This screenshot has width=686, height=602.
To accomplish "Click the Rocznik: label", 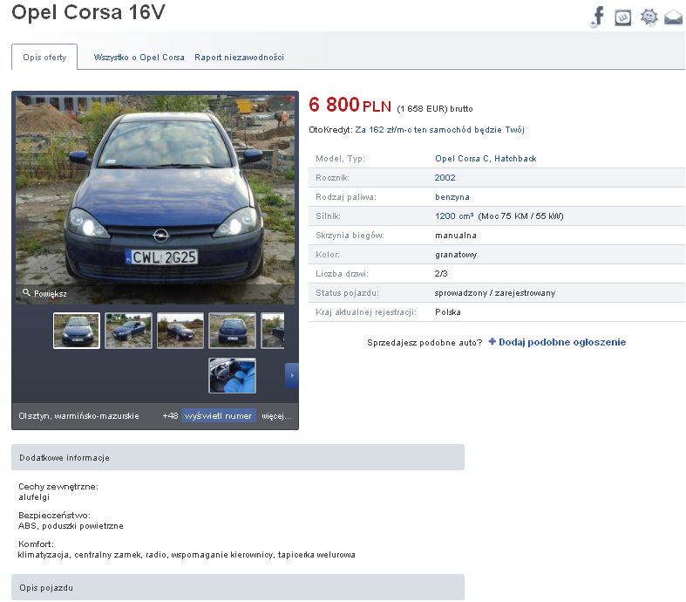I will click(332, 178).
